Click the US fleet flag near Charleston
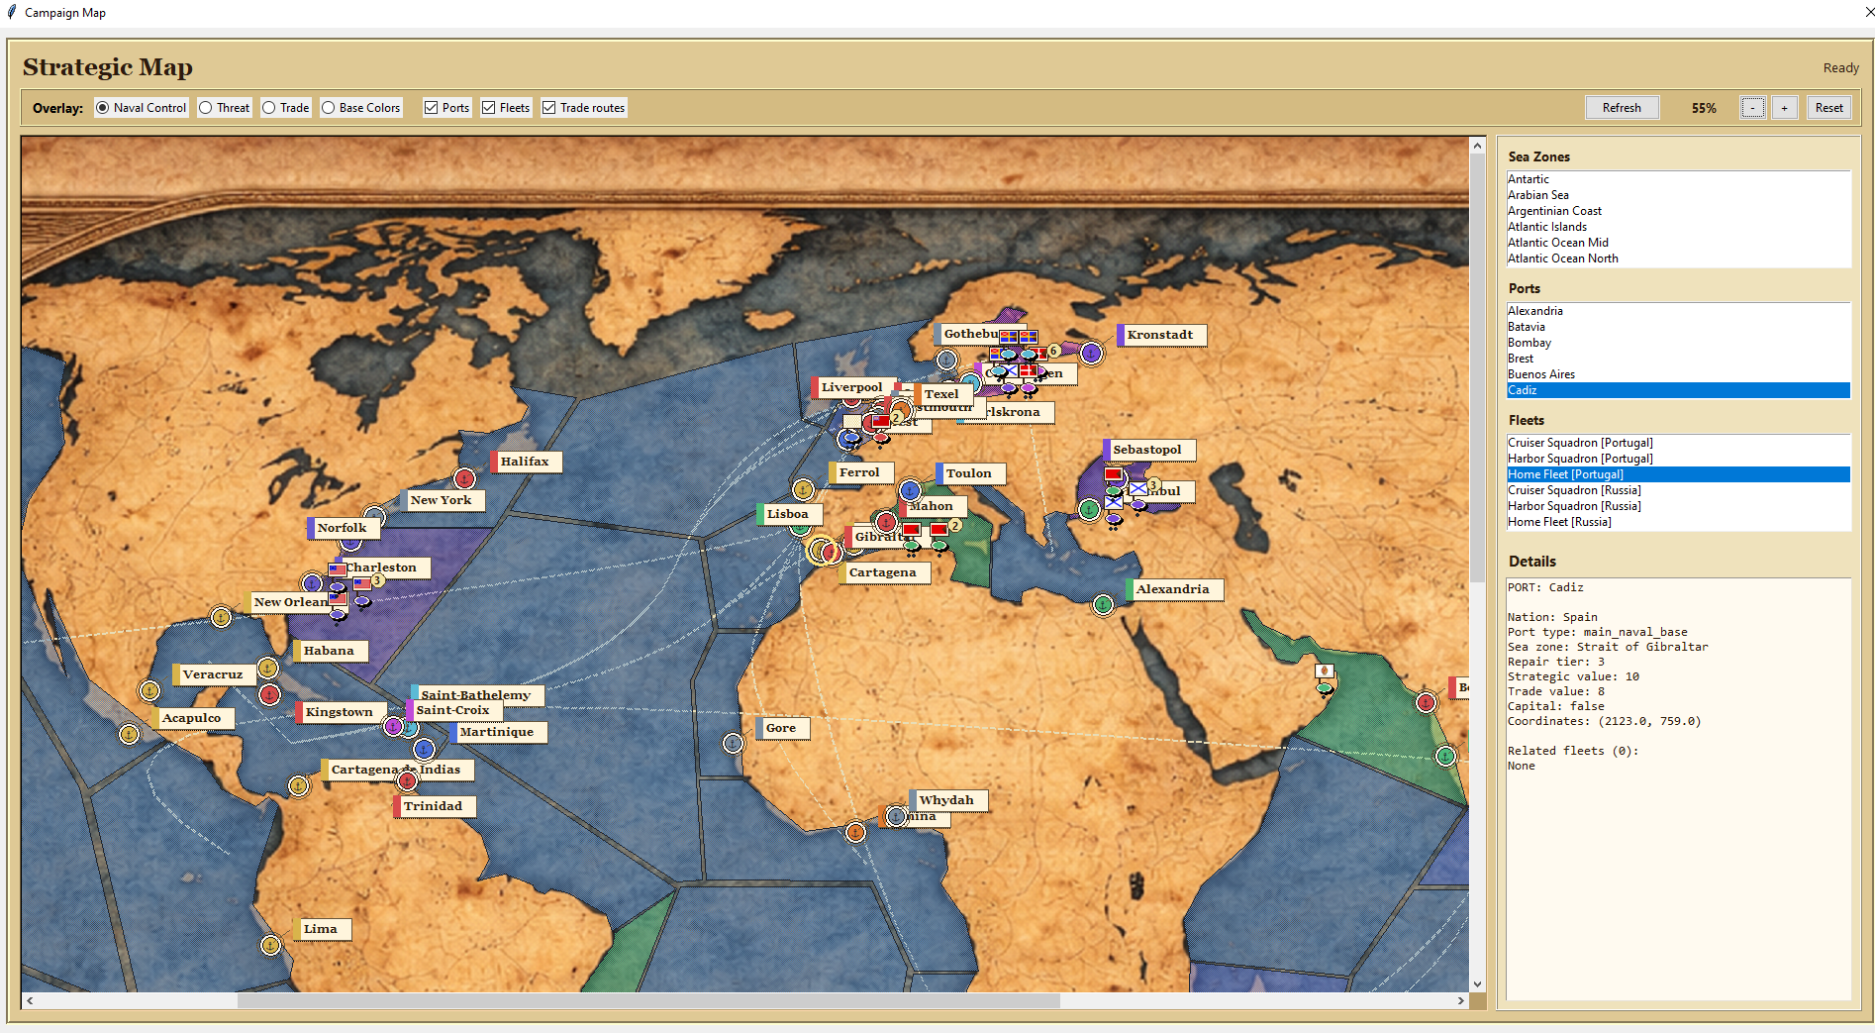 click(x=338, y=569)
